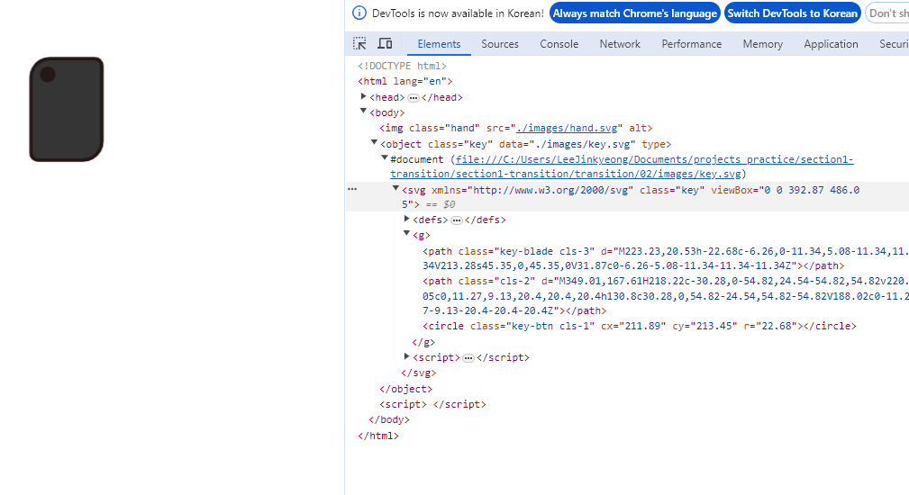This screenshot has height=495, width=909.
Task: Select the closing </html> tag
Action: point(378,436)
